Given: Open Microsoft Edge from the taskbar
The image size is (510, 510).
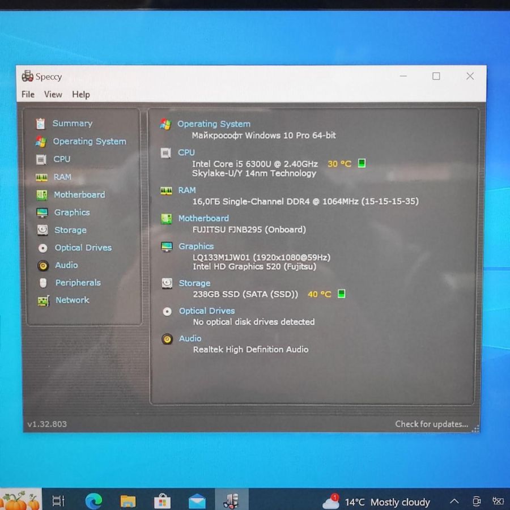Looking at the screenshot, I should click(93, 501).
